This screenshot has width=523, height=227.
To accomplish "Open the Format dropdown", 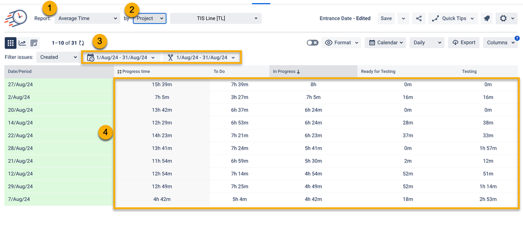I will pos(341,43).
